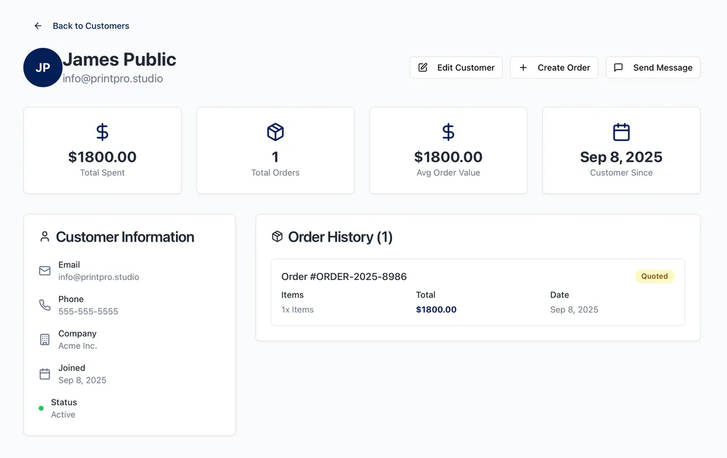Screen dimensions: 727x458
Task: Click the plus icon on Create Order
Action: [x=523, y=67]
